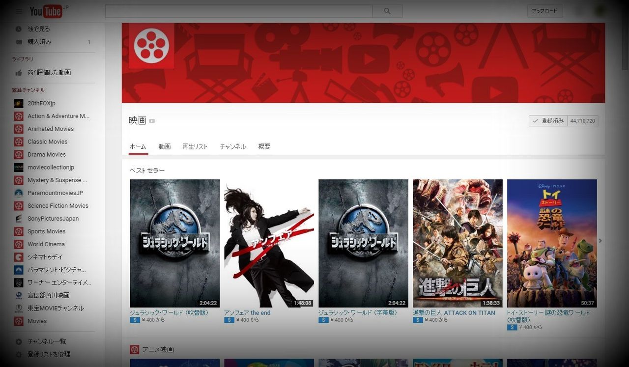Click パラマウント・ピクチャ channel icon
629x367 pixels.
19,269
